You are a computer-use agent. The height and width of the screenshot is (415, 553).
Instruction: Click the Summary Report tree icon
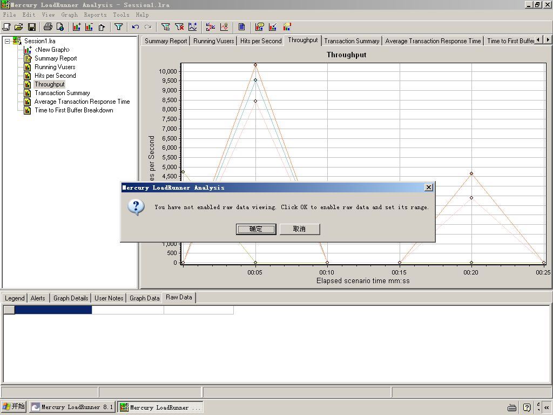28,58
